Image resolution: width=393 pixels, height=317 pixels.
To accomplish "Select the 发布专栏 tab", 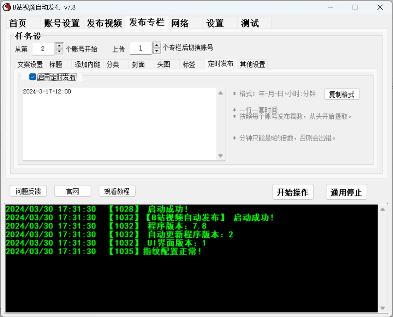I will pyautogui.click(x=147, y=23).
